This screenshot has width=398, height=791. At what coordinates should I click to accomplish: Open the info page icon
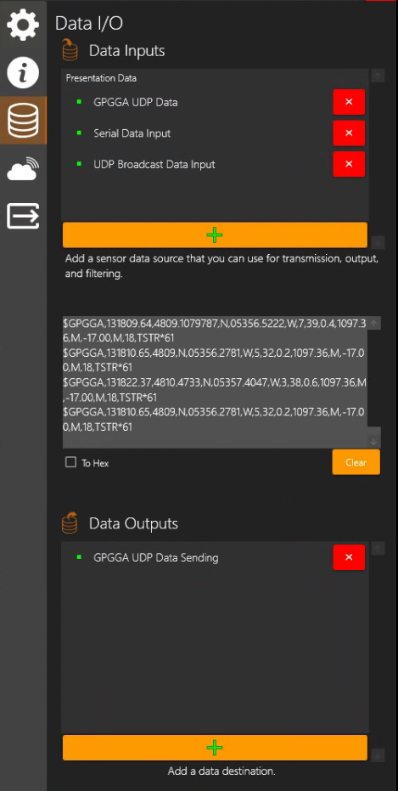tap(23, 73)
